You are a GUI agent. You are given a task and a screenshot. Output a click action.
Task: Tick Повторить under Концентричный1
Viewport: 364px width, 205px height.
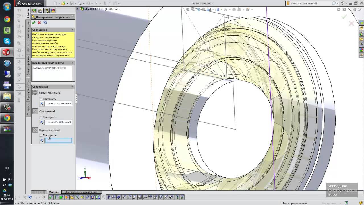tap(41, 99)
